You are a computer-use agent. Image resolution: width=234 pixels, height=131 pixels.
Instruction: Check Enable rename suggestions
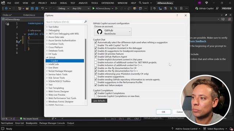[96, 77]
